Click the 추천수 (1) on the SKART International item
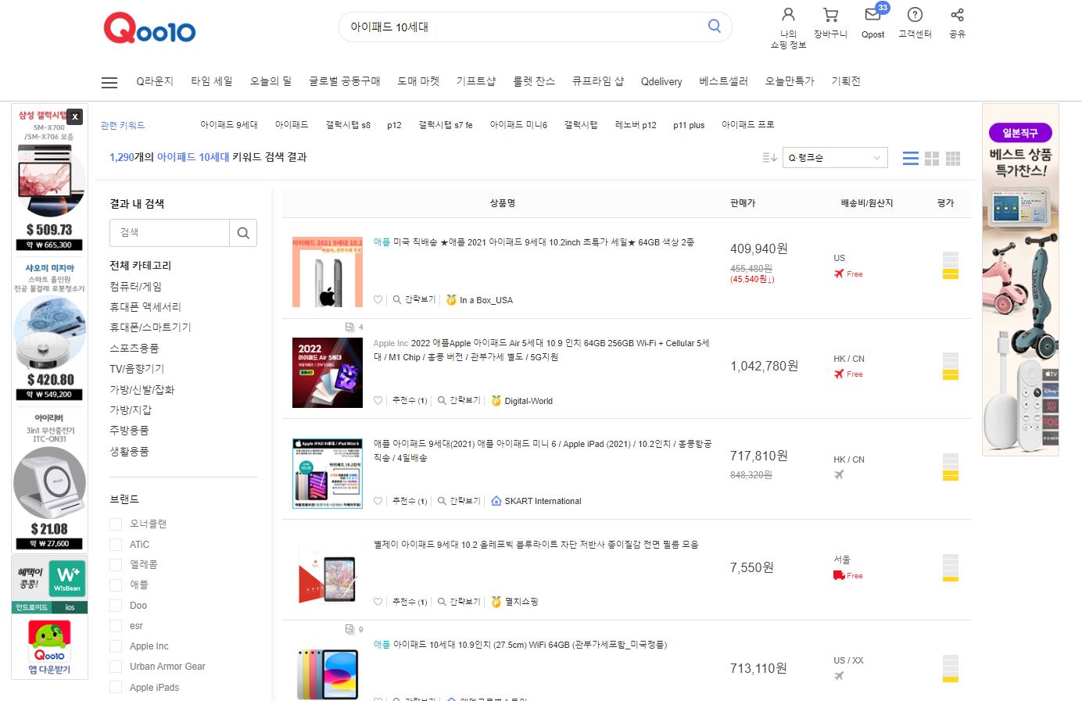 [x=410, y=501]
